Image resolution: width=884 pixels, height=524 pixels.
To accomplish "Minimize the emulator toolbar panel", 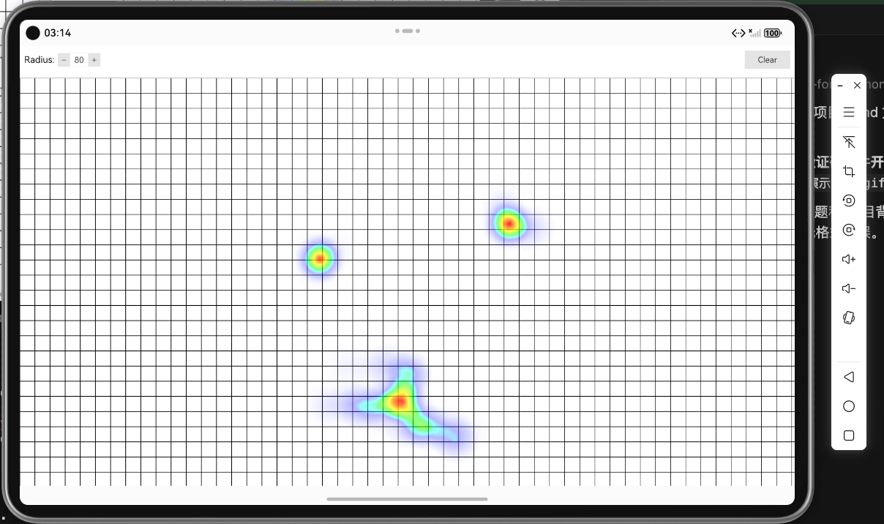I will coord(840,86).
